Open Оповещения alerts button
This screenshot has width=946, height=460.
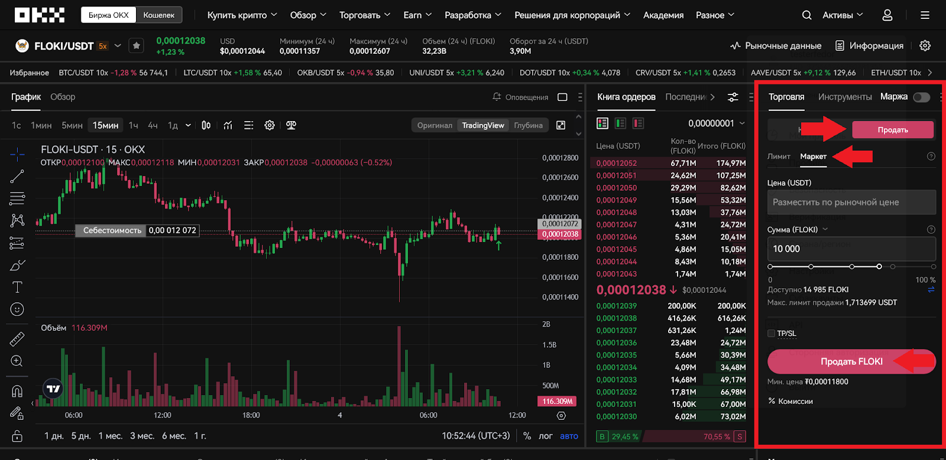(520, 97)
